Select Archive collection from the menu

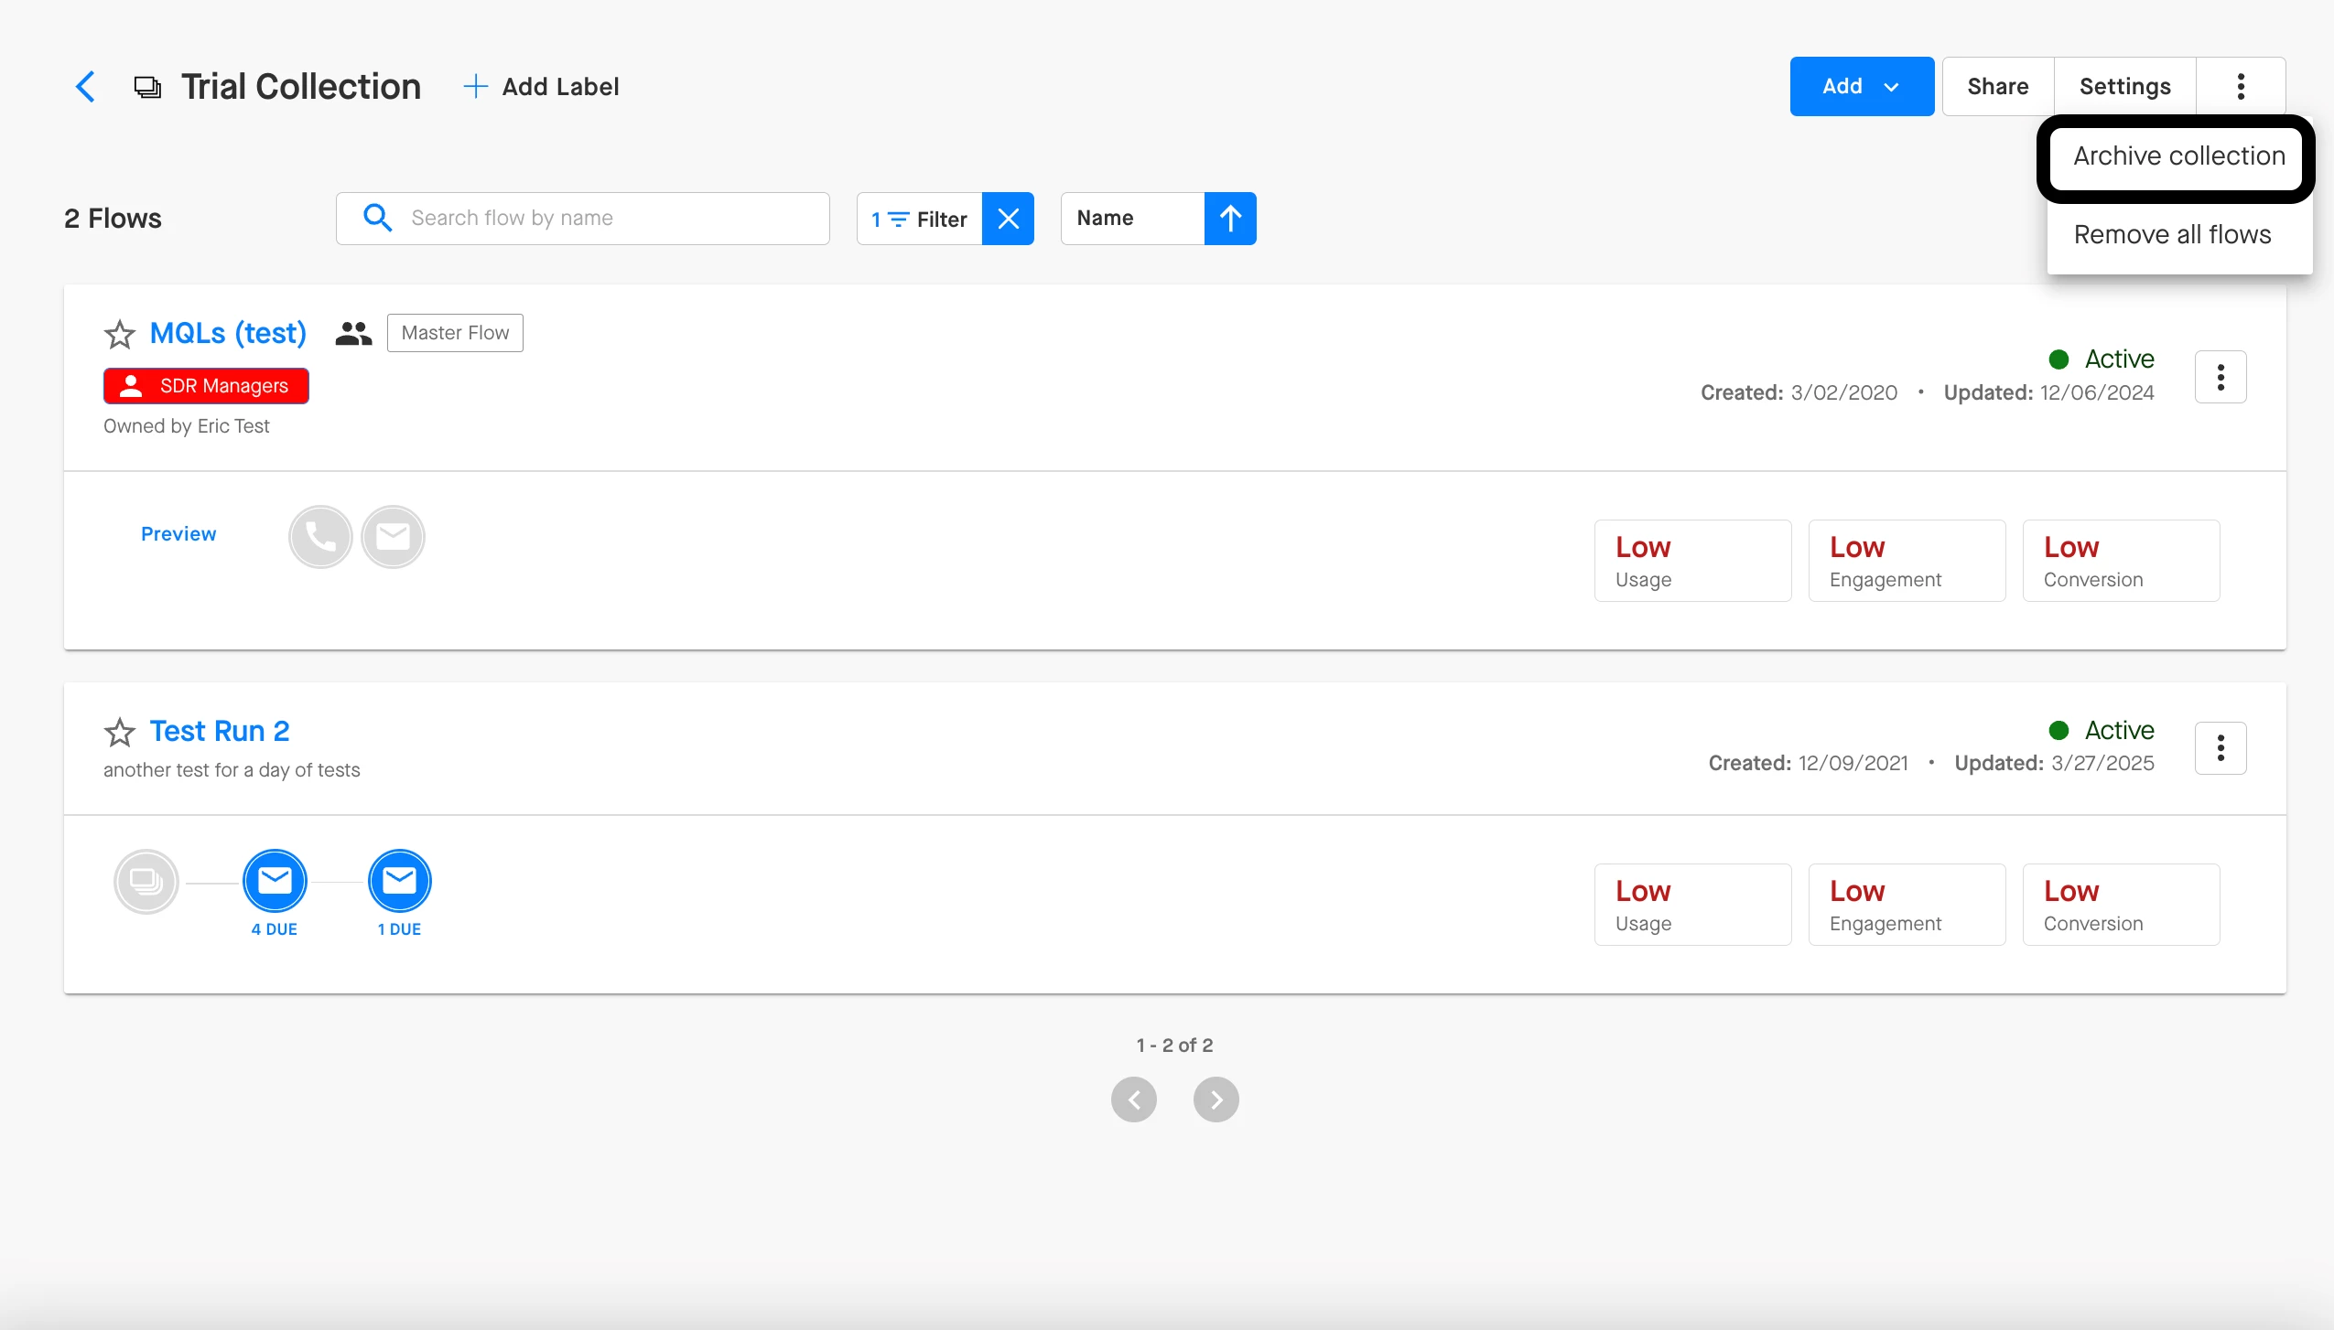pos(2178,156)
